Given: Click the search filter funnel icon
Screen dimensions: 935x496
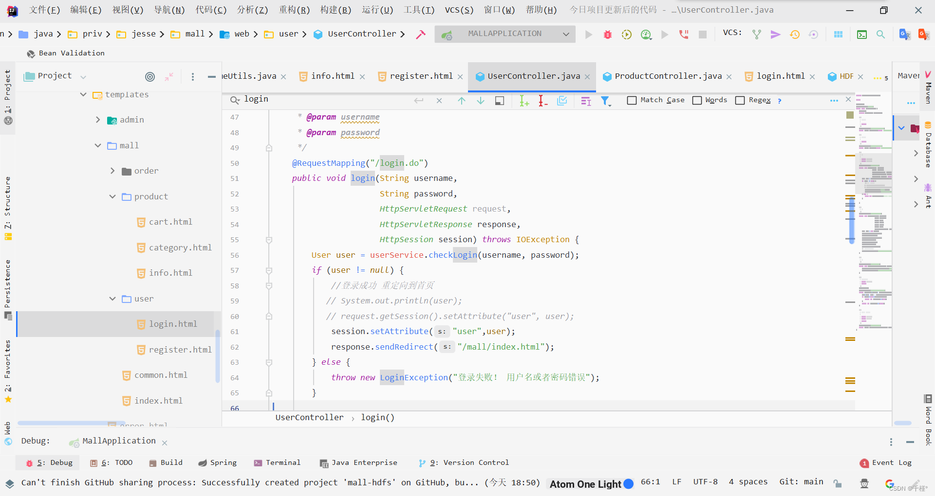Looking at the screenshot, I should 605,101.
